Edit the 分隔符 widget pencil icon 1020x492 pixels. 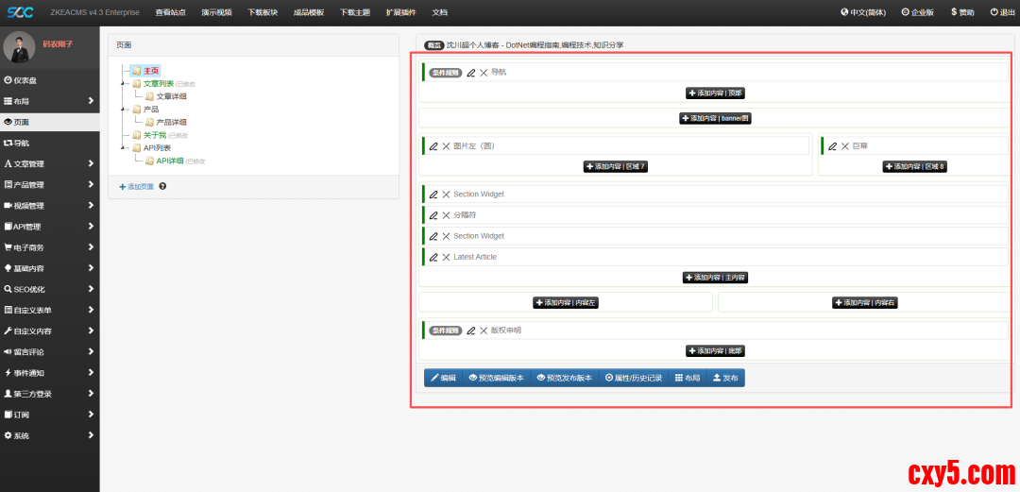click(x=433, y=215)
